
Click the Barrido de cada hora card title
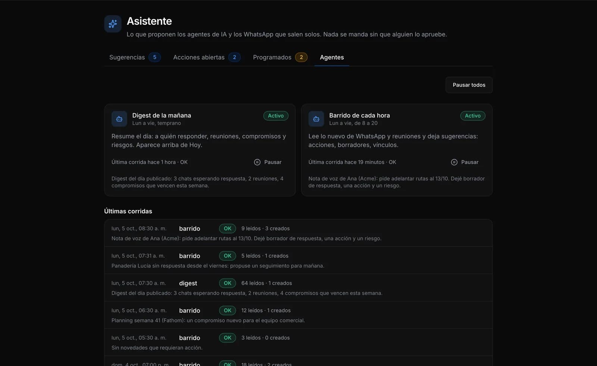[x=359, y=115]
